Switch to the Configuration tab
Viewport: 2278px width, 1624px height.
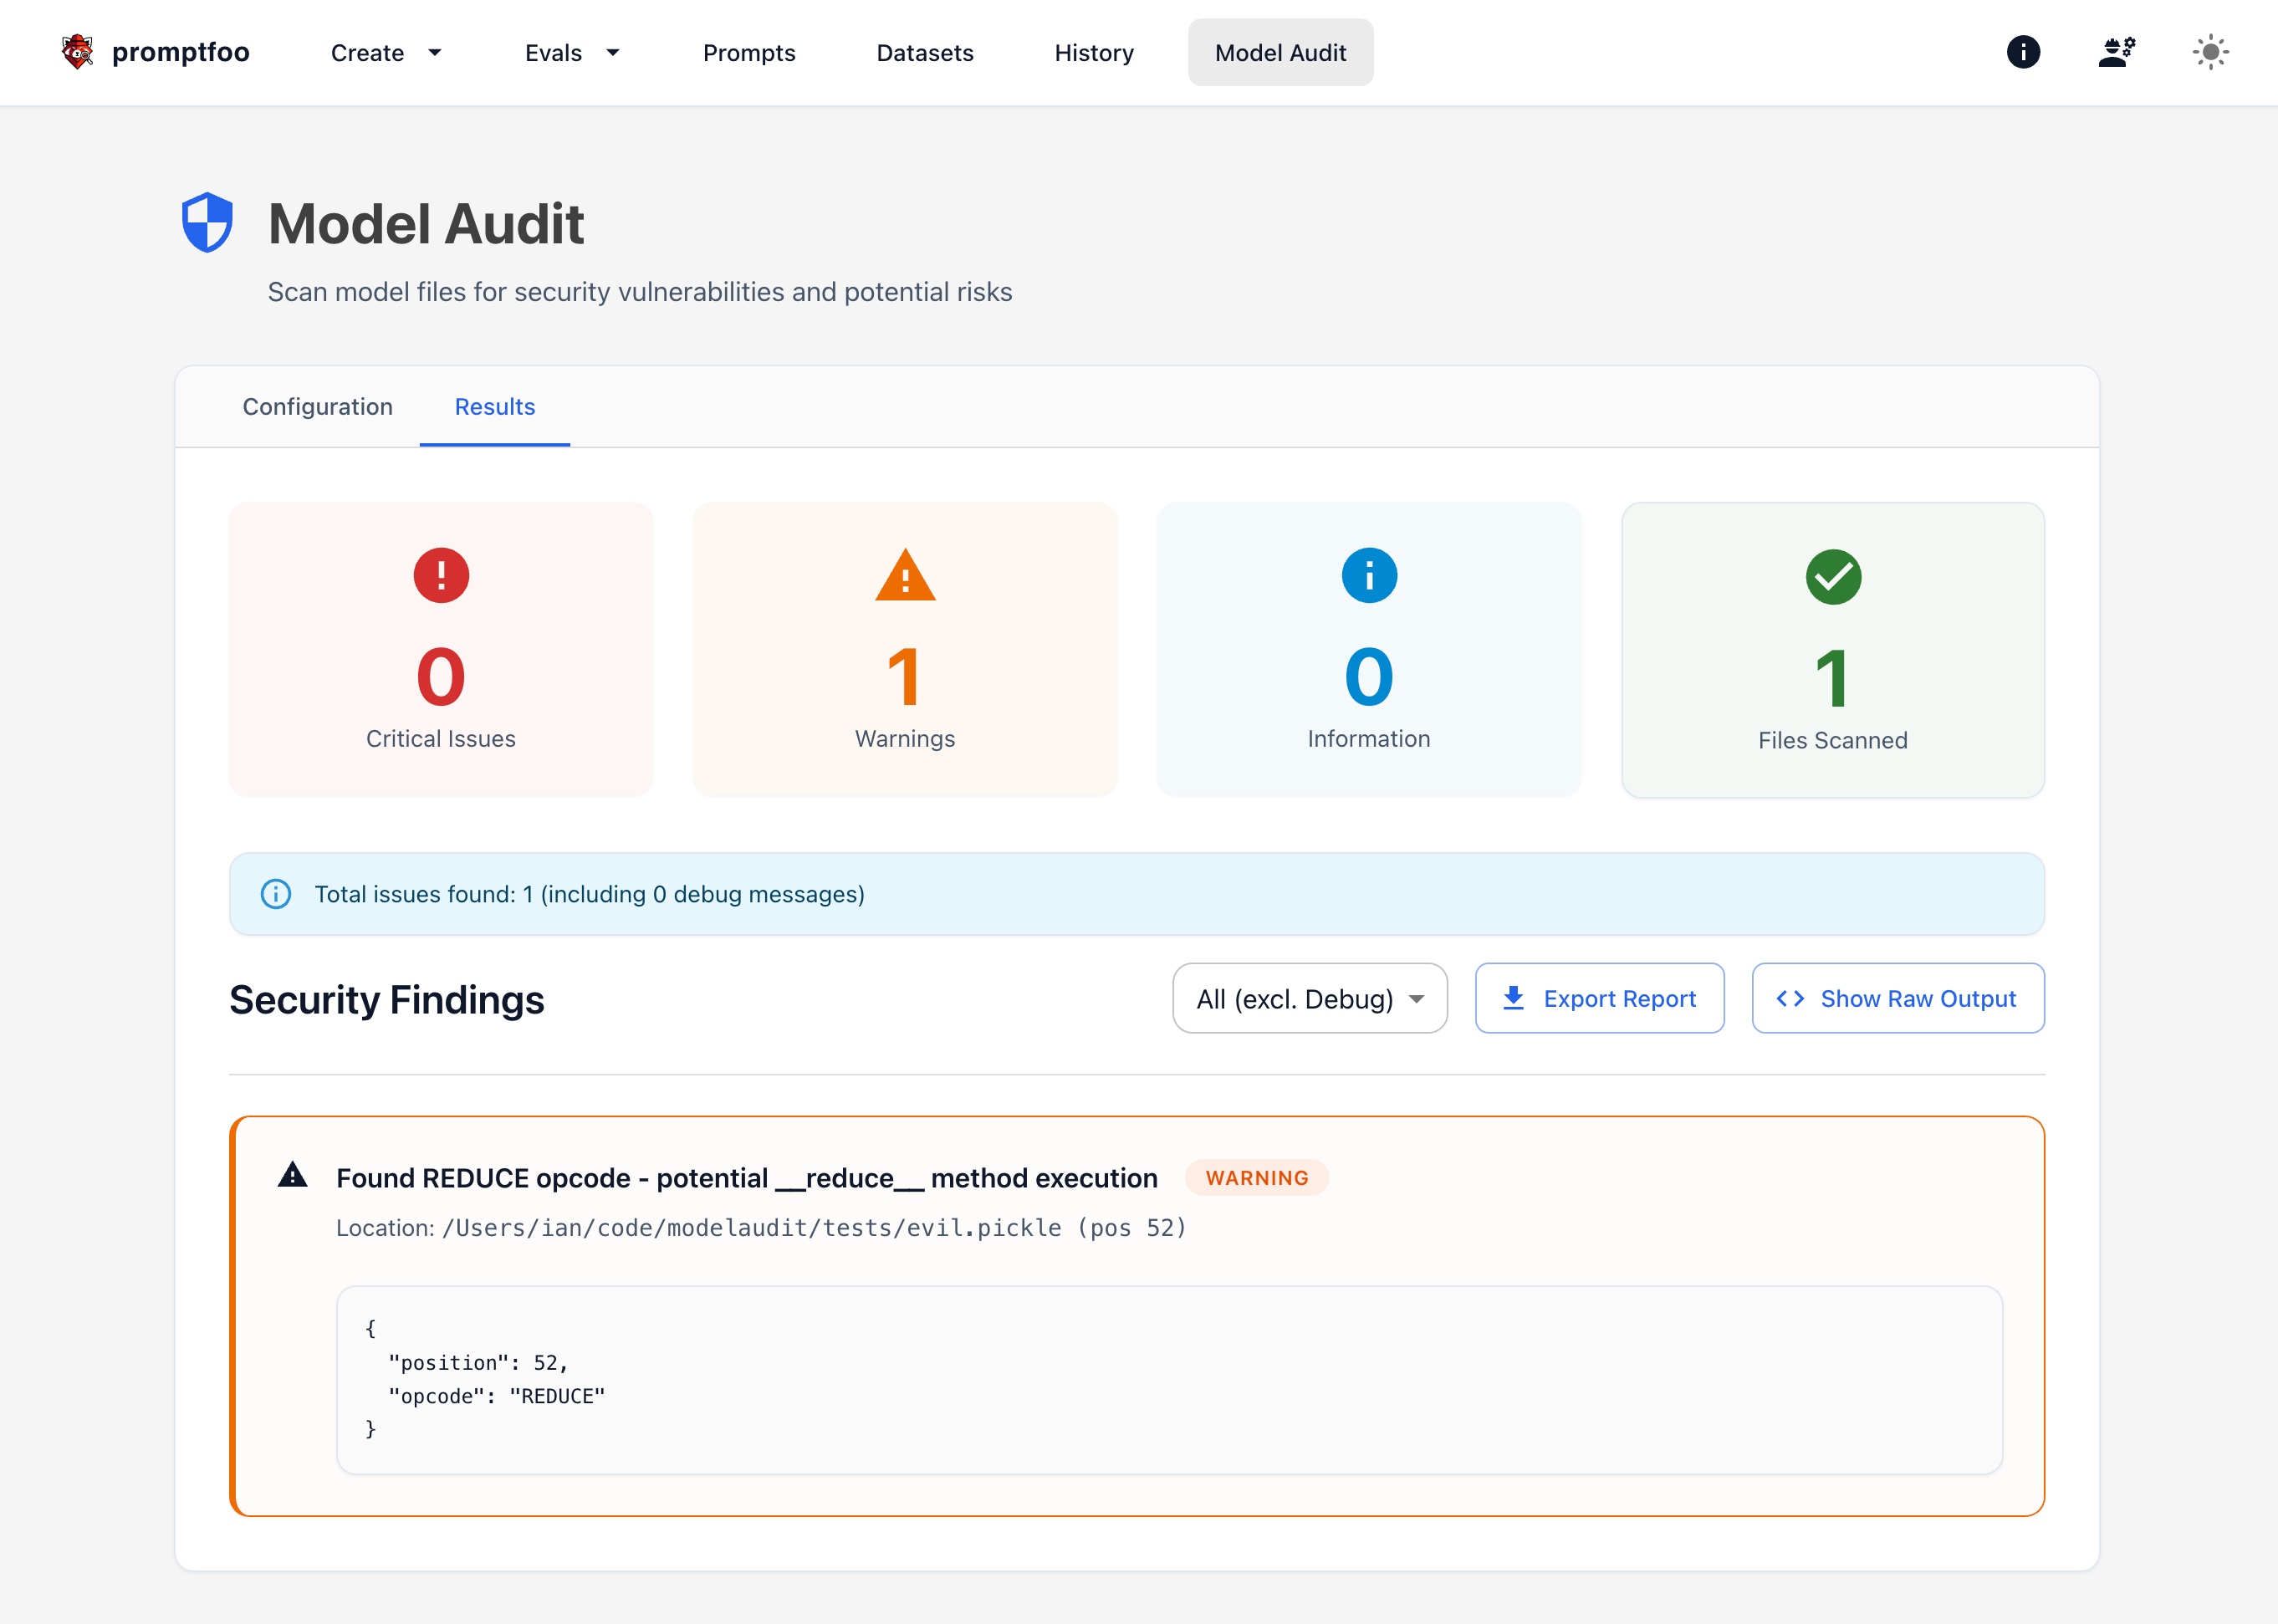317,406
